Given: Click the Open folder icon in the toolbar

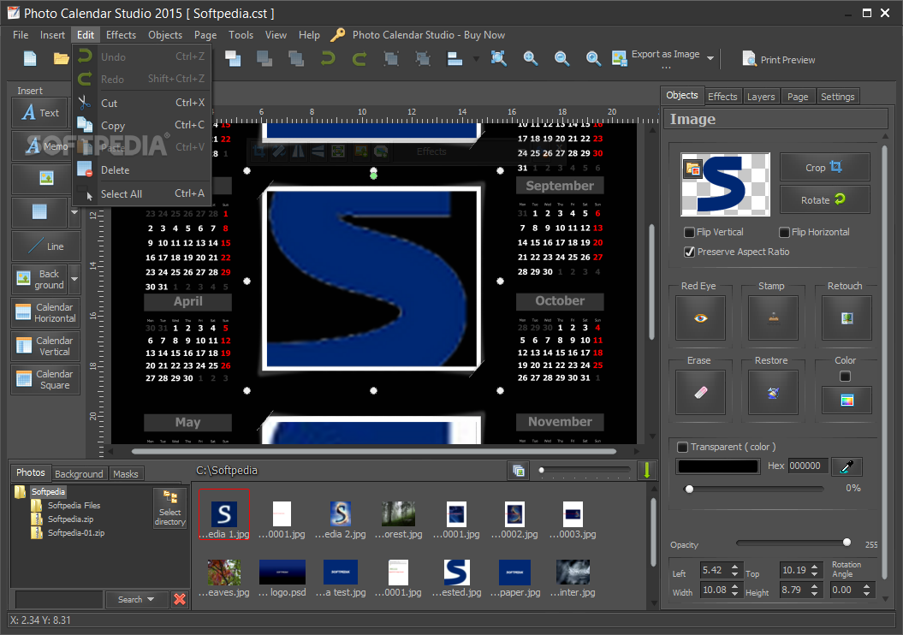Looking at the screenshot, I should tap(61, 59).
